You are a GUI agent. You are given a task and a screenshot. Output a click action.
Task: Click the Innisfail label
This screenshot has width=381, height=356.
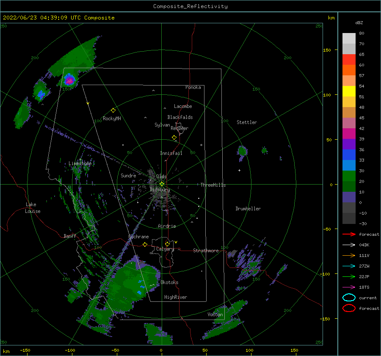point(171,153)
